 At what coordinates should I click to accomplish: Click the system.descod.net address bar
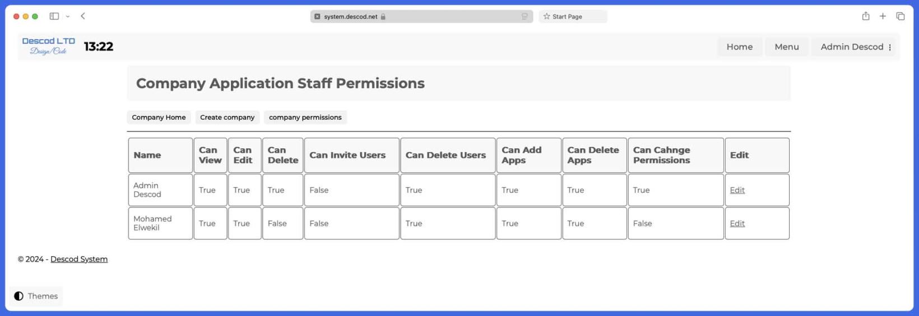coord(421,17)
